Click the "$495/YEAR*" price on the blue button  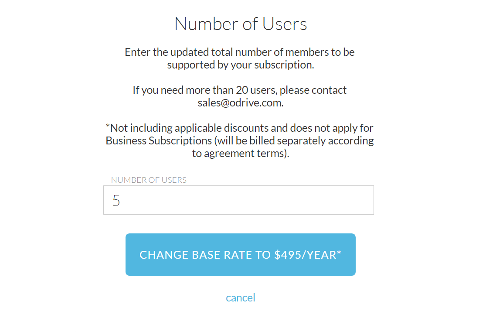(308, 255)
